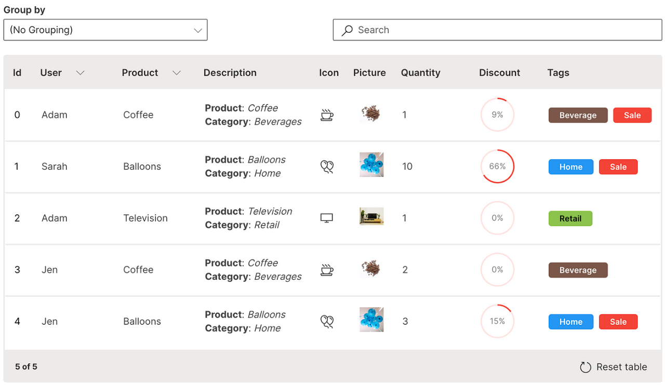Click the balloons icon in Sarah's row
The width and height of the screenshot is (665, 385).
[327, 167]
